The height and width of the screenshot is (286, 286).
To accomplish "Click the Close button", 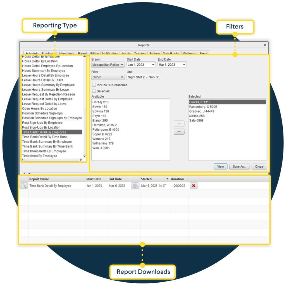I will [259, 166].
